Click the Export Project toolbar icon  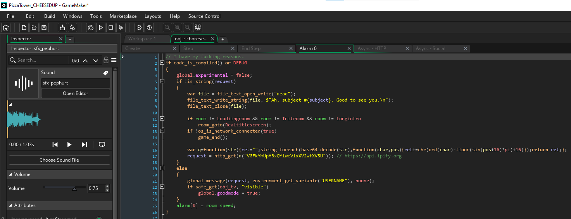click(x=72, y=28)
